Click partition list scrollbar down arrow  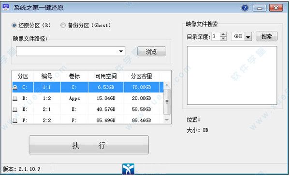[x=167, y=120]
